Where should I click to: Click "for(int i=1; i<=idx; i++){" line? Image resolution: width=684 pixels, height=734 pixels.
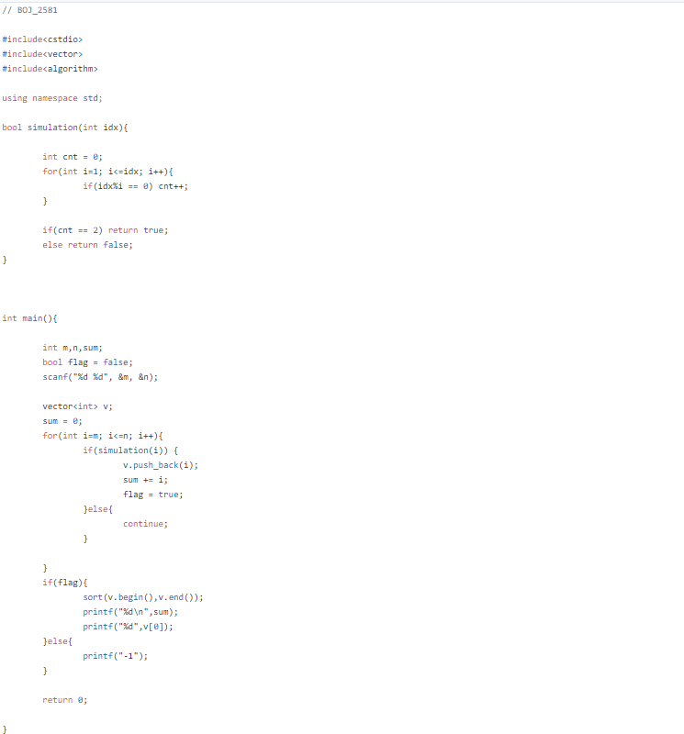click(107, 172)
